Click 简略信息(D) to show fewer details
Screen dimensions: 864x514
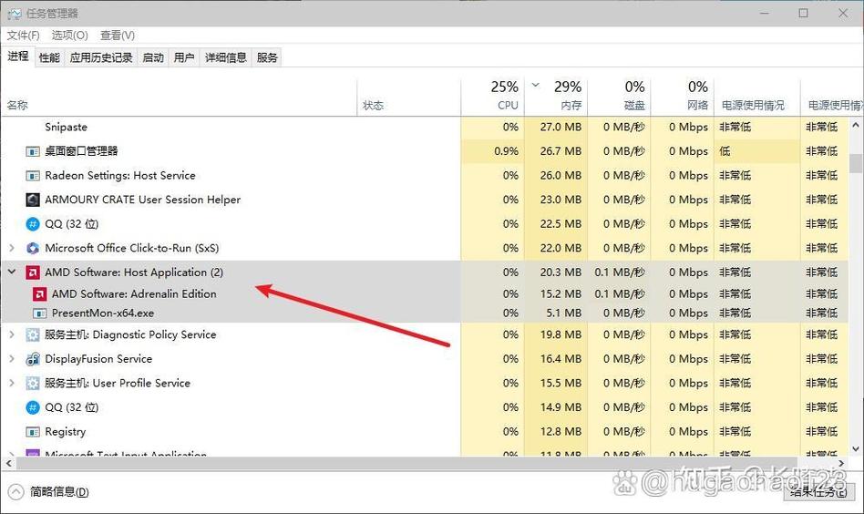coord(59,491)
